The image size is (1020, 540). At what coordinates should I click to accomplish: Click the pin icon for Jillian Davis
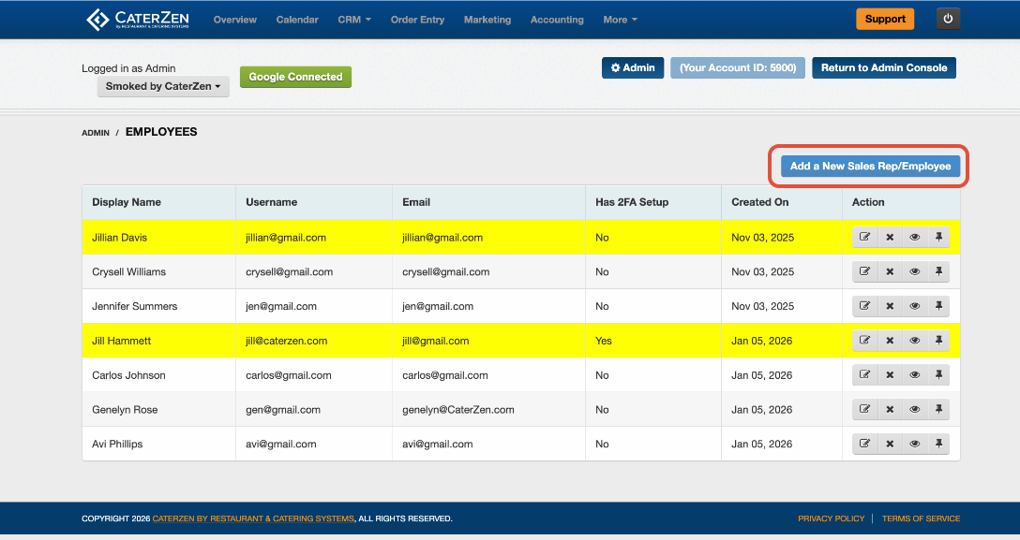point(938,237)
